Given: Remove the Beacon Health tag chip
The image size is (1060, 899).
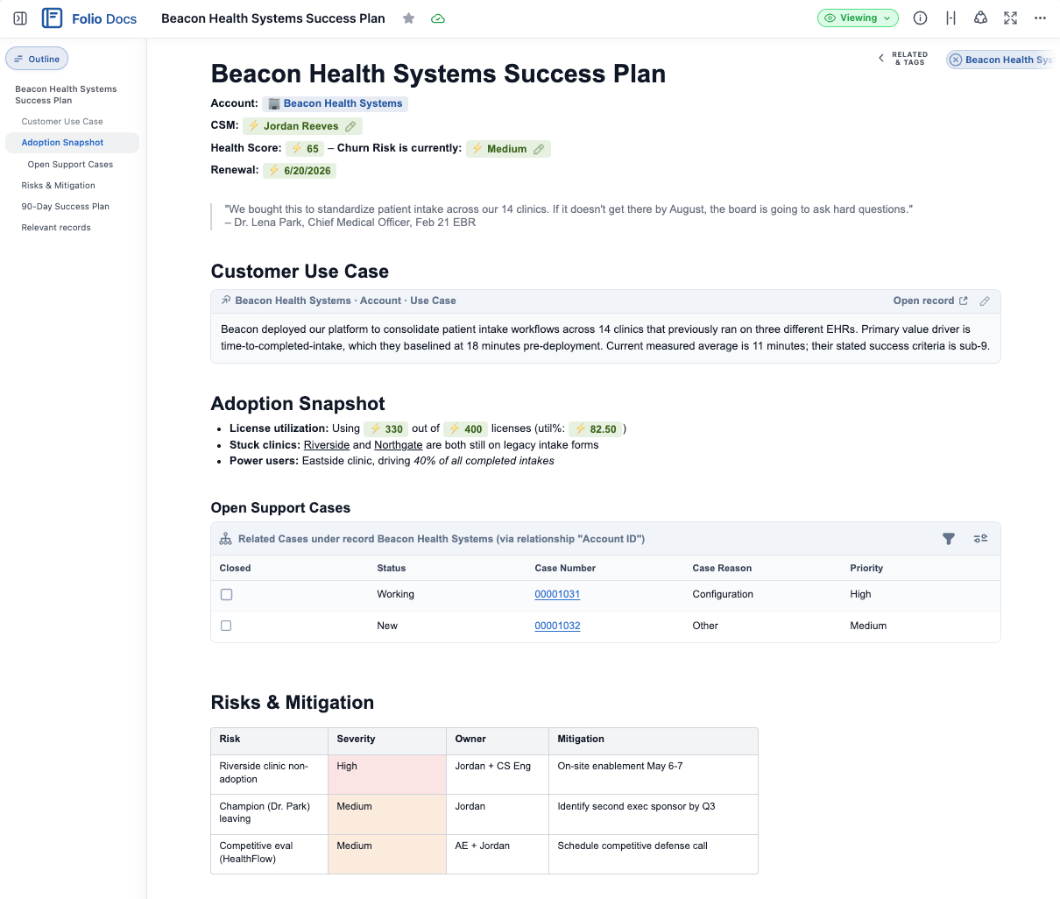Looking at the screenshot, I should click(956, 59).
